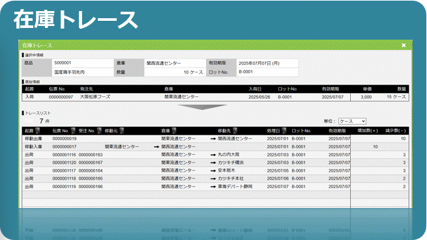Click unit price 3,000 in origin row

pyautogui.click(x=366, y=97)
